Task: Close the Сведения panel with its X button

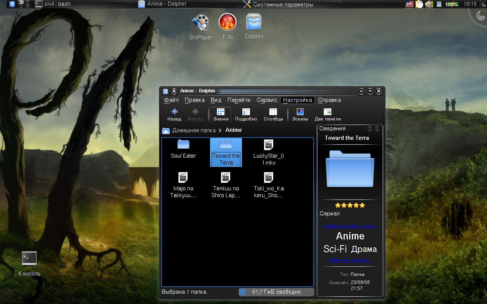Action: coord(377,129)
